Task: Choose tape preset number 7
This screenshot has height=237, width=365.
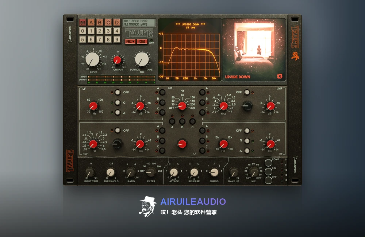Action: coord(100,39)
